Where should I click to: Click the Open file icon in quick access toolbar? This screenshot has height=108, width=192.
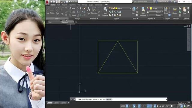point(54,1)
